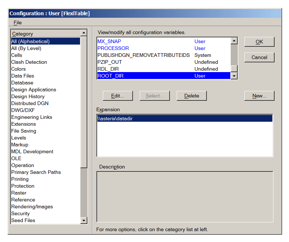Click the New... button

[x=259, y=96]
